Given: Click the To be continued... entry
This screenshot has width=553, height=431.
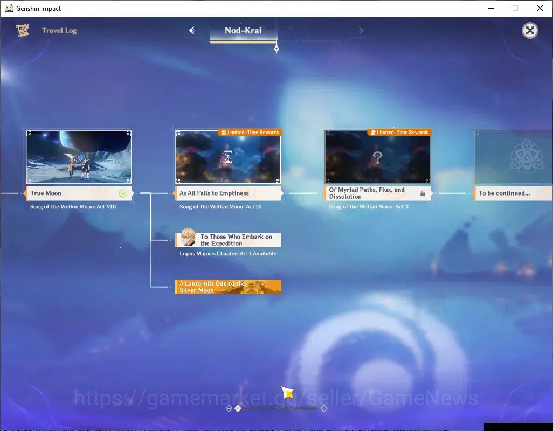Looking at the screenshot, I should click(x=513, y=193).
